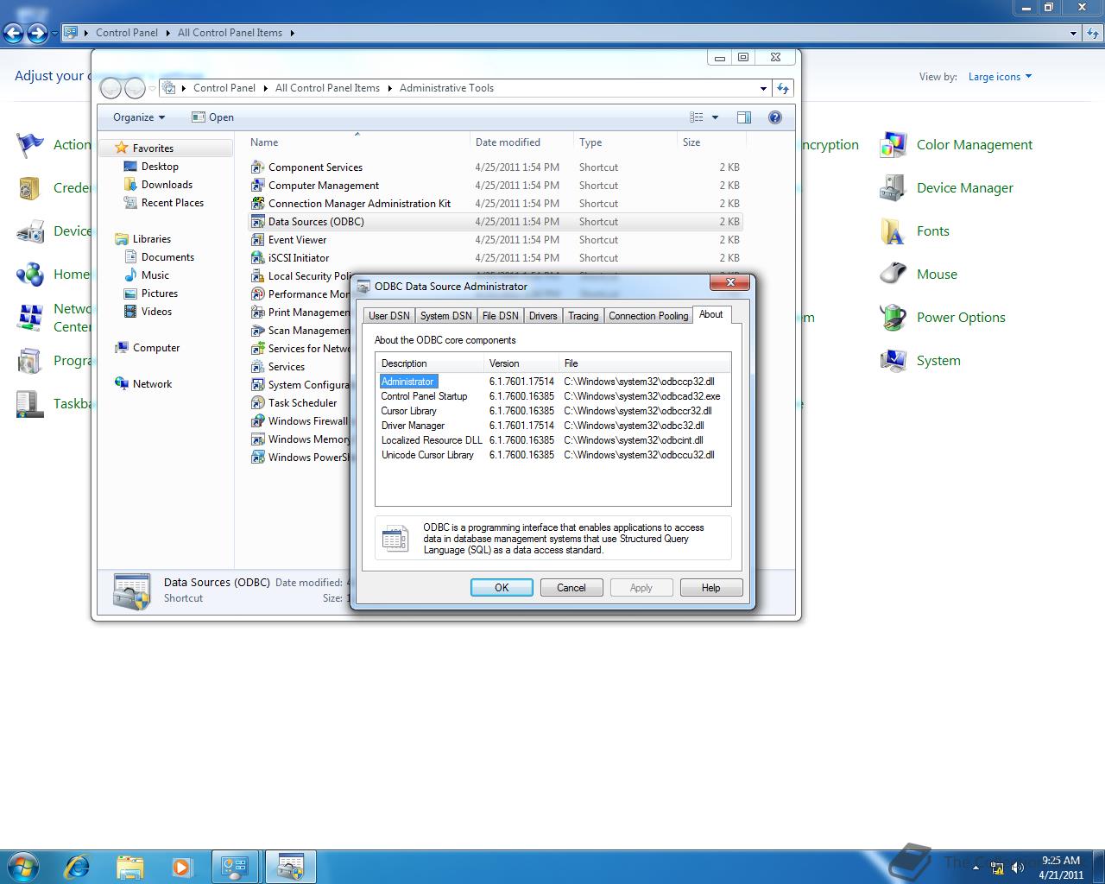The image size is (1105, 884).
Task: Click the iSCSI Initiator icon
Action: coord(257,258)
